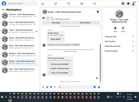Show hidden tray icons chevron
This screenshot has width=139, height=102.
115,97
